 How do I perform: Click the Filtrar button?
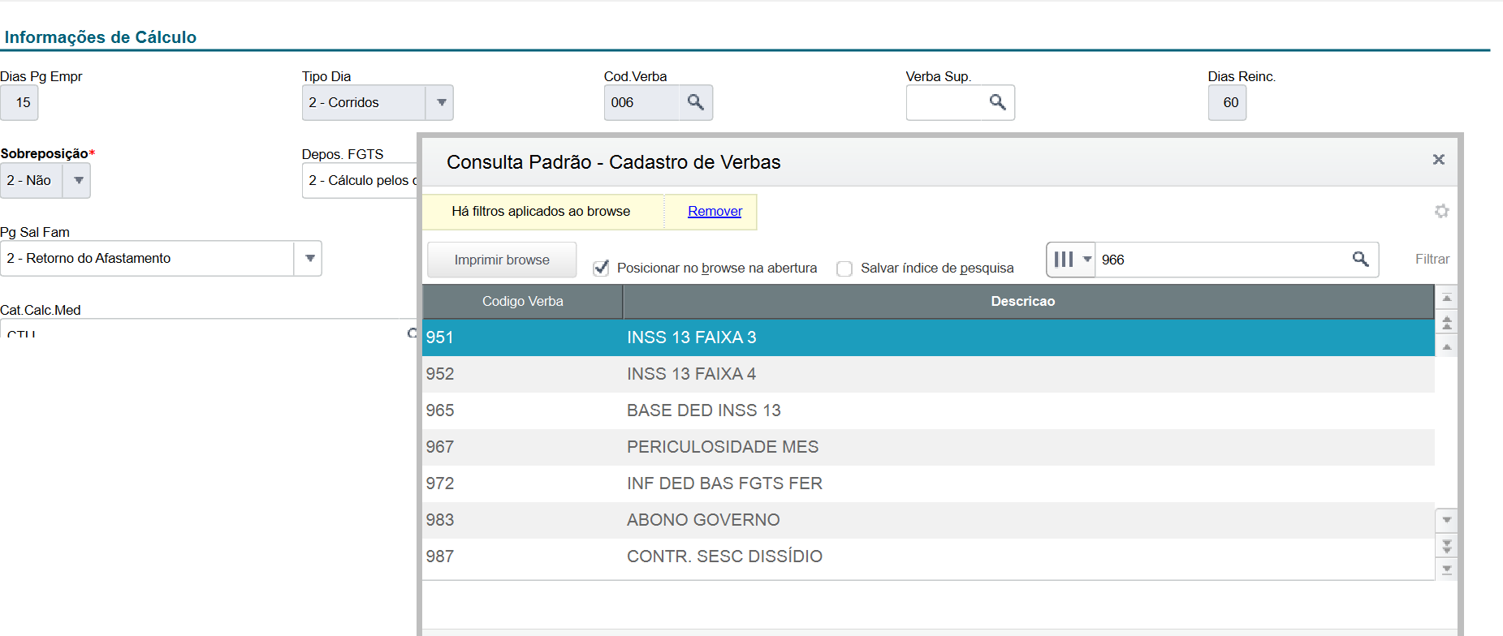1432,259
